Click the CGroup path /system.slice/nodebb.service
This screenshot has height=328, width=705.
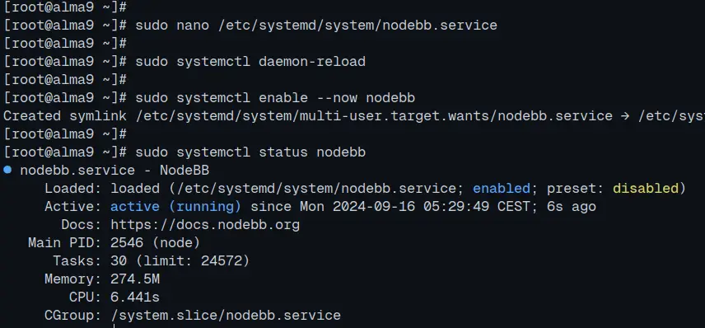226,316
